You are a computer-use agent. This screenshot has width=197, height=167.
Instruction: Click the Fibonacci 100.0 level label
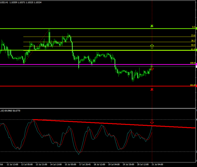192,63
